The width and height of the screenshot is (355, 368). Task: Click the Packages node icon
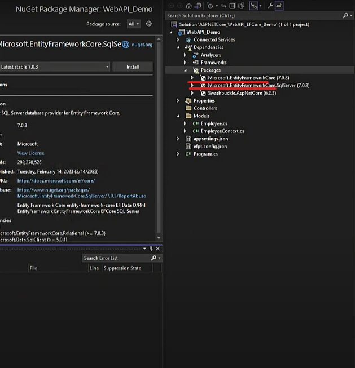point(196,70)
